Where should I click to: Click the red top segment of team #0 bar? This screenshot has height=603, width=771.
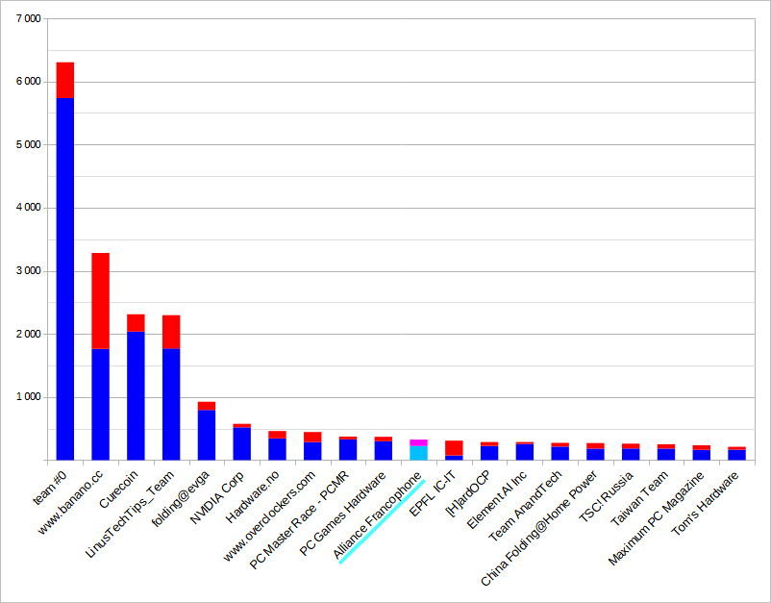pyautogui.click(x=65, y=80)
